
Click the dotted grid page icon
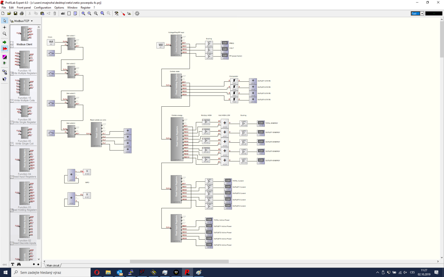(69, 13)
